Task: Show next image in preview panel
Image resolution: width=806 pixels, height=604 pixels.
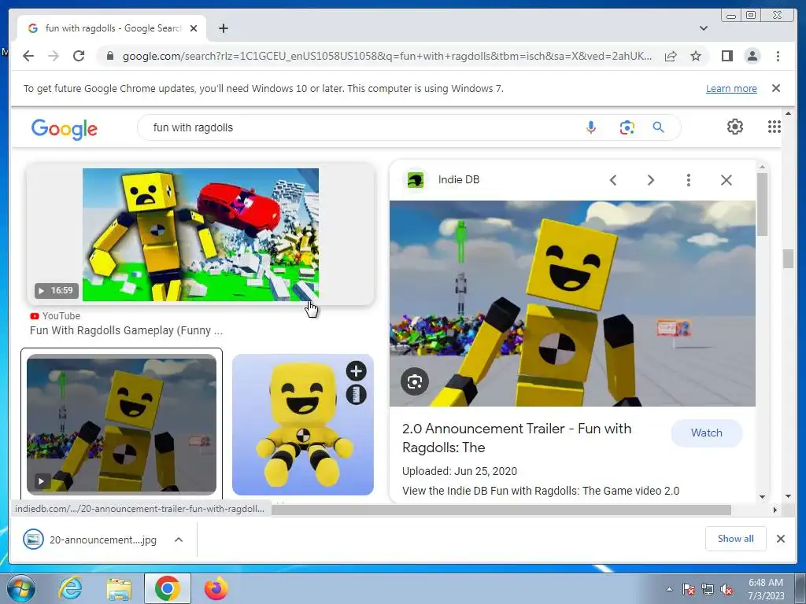Action: 651,180
